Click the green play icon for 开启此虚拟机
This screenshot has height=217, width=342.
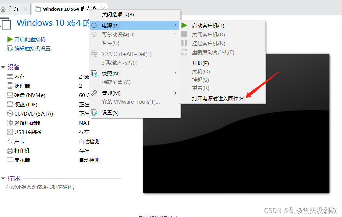(x=10, y=39)
